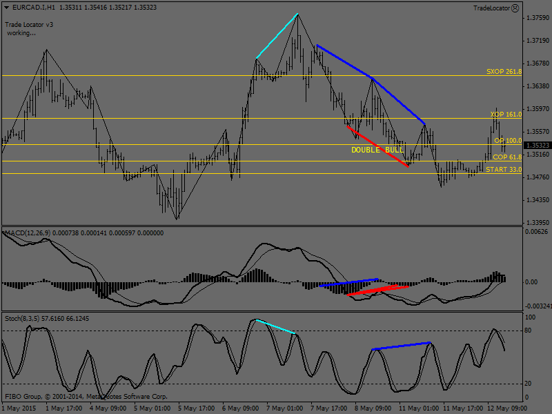The height and width of the screenshot is (414, 552).
Task: Select the red line in MACD panel
Action: 377,290
